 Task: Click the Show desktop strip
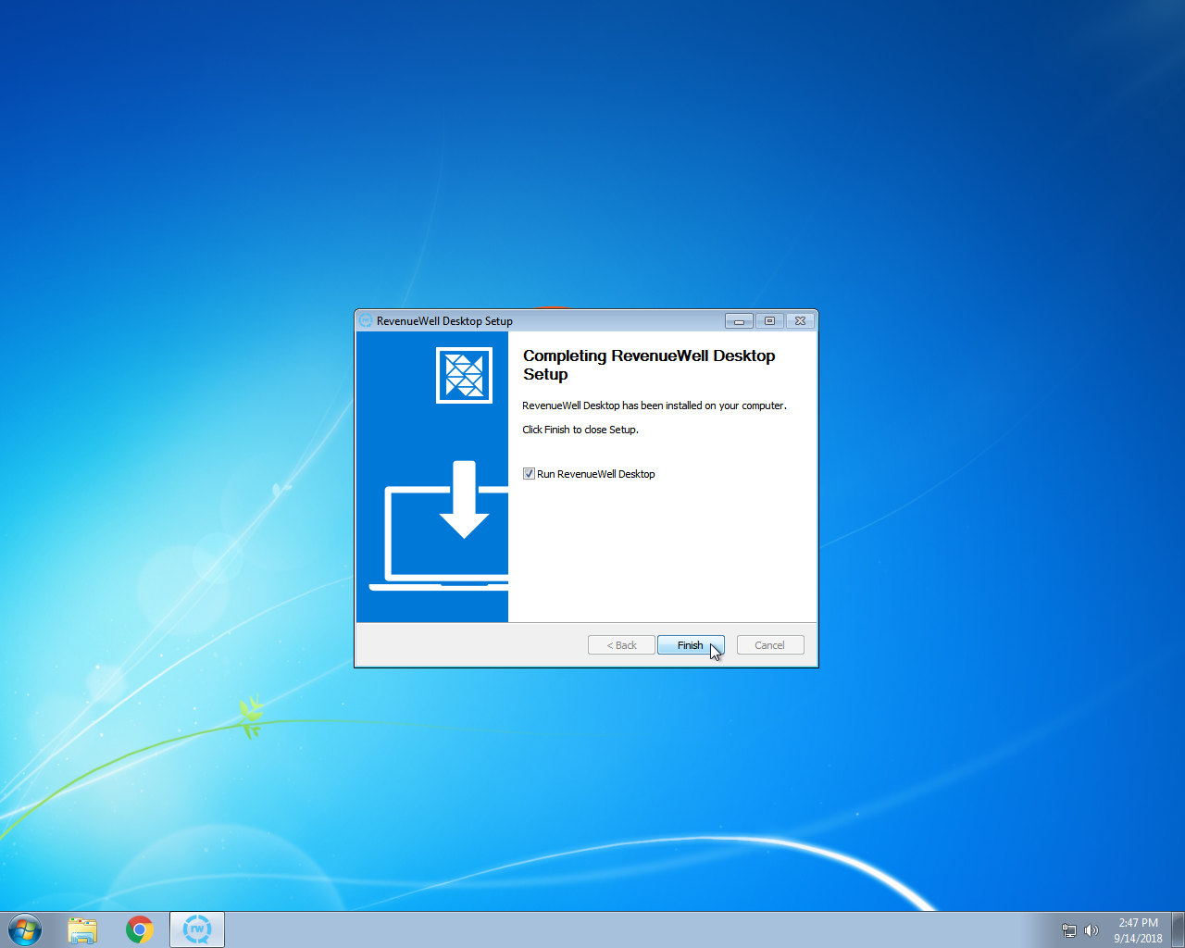(1179, 929)
